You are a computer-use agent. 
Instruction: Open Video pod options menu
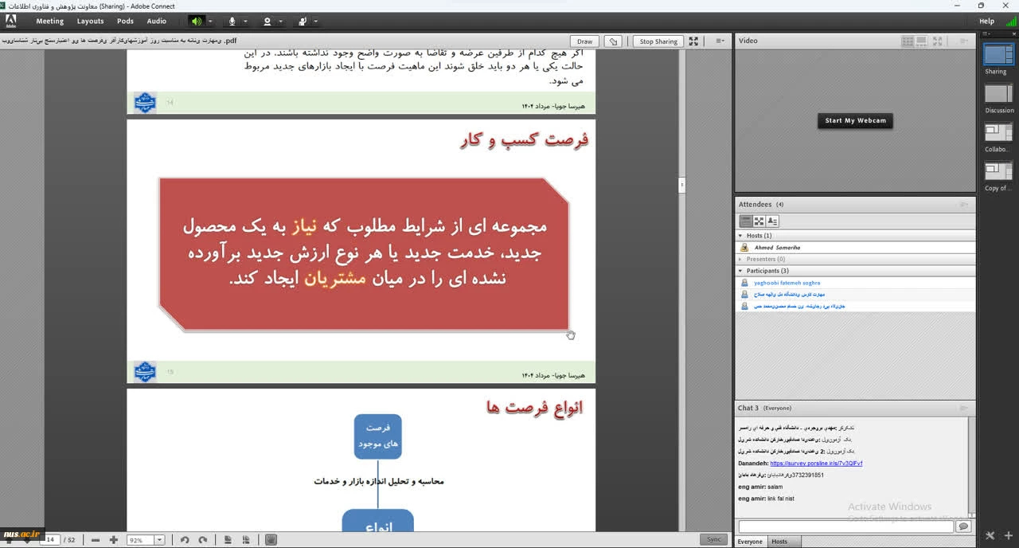[x=964, y=41]
